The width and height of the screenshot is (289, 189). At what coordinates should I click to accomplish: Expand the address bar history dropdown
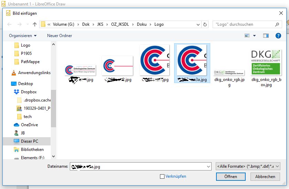[x=198, y=24]
